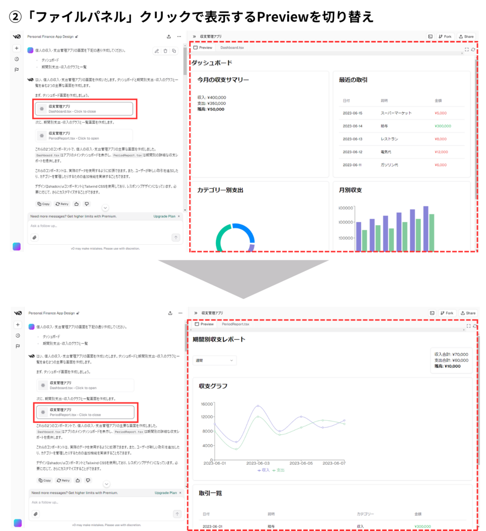
Task: Click the Copy button in bottom screenshot
Action: 45,480
